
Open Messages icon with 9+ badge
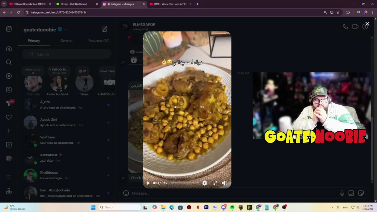[x=9, y=103]
